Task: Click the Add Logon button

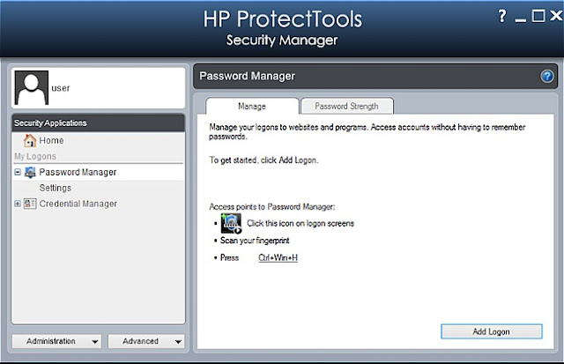Action: point(492,331)
